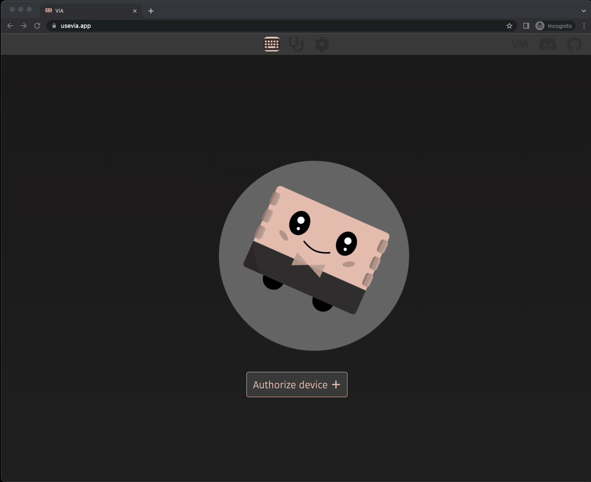Click the smiling keyboard mascot graphic
This screenshot has height=482, width=591.
click(314, 253)
